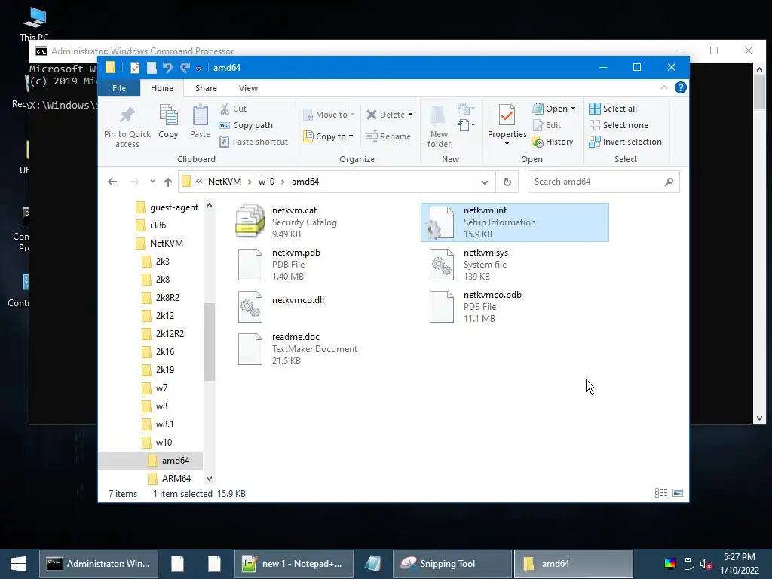Open the Properties button in ribbon

click(x=507, y=124)
